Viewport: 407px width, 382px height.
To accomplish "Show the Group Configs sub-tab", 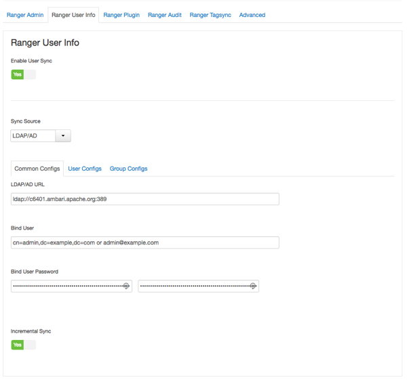I will [x=128, y=169].
